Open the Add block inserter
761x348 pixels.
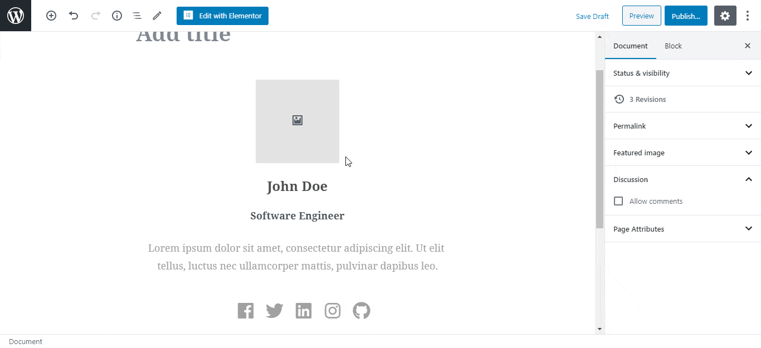click(51, 16)
